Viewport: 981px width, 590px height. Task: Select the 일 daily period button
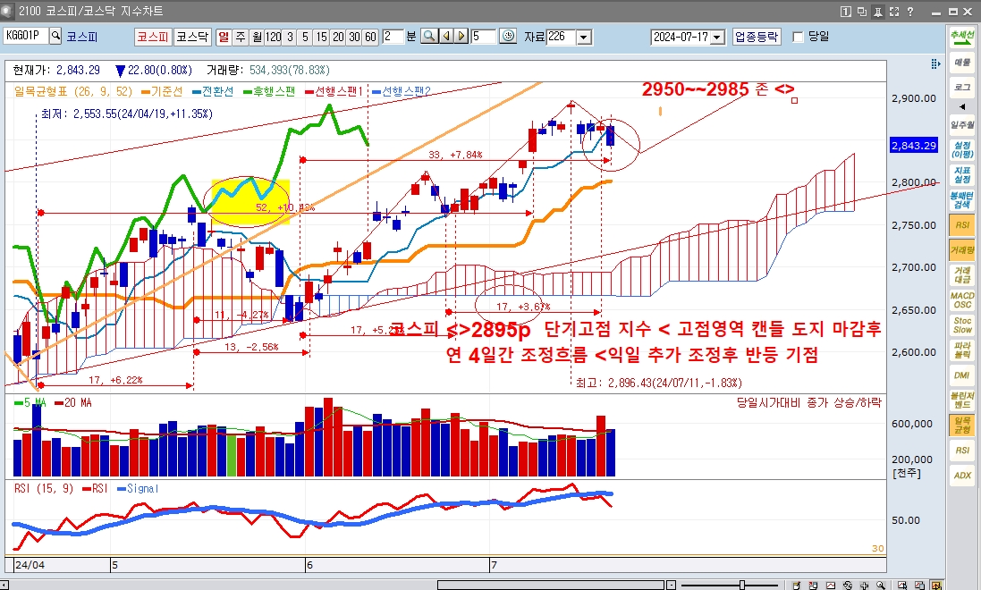click(224, 37)
